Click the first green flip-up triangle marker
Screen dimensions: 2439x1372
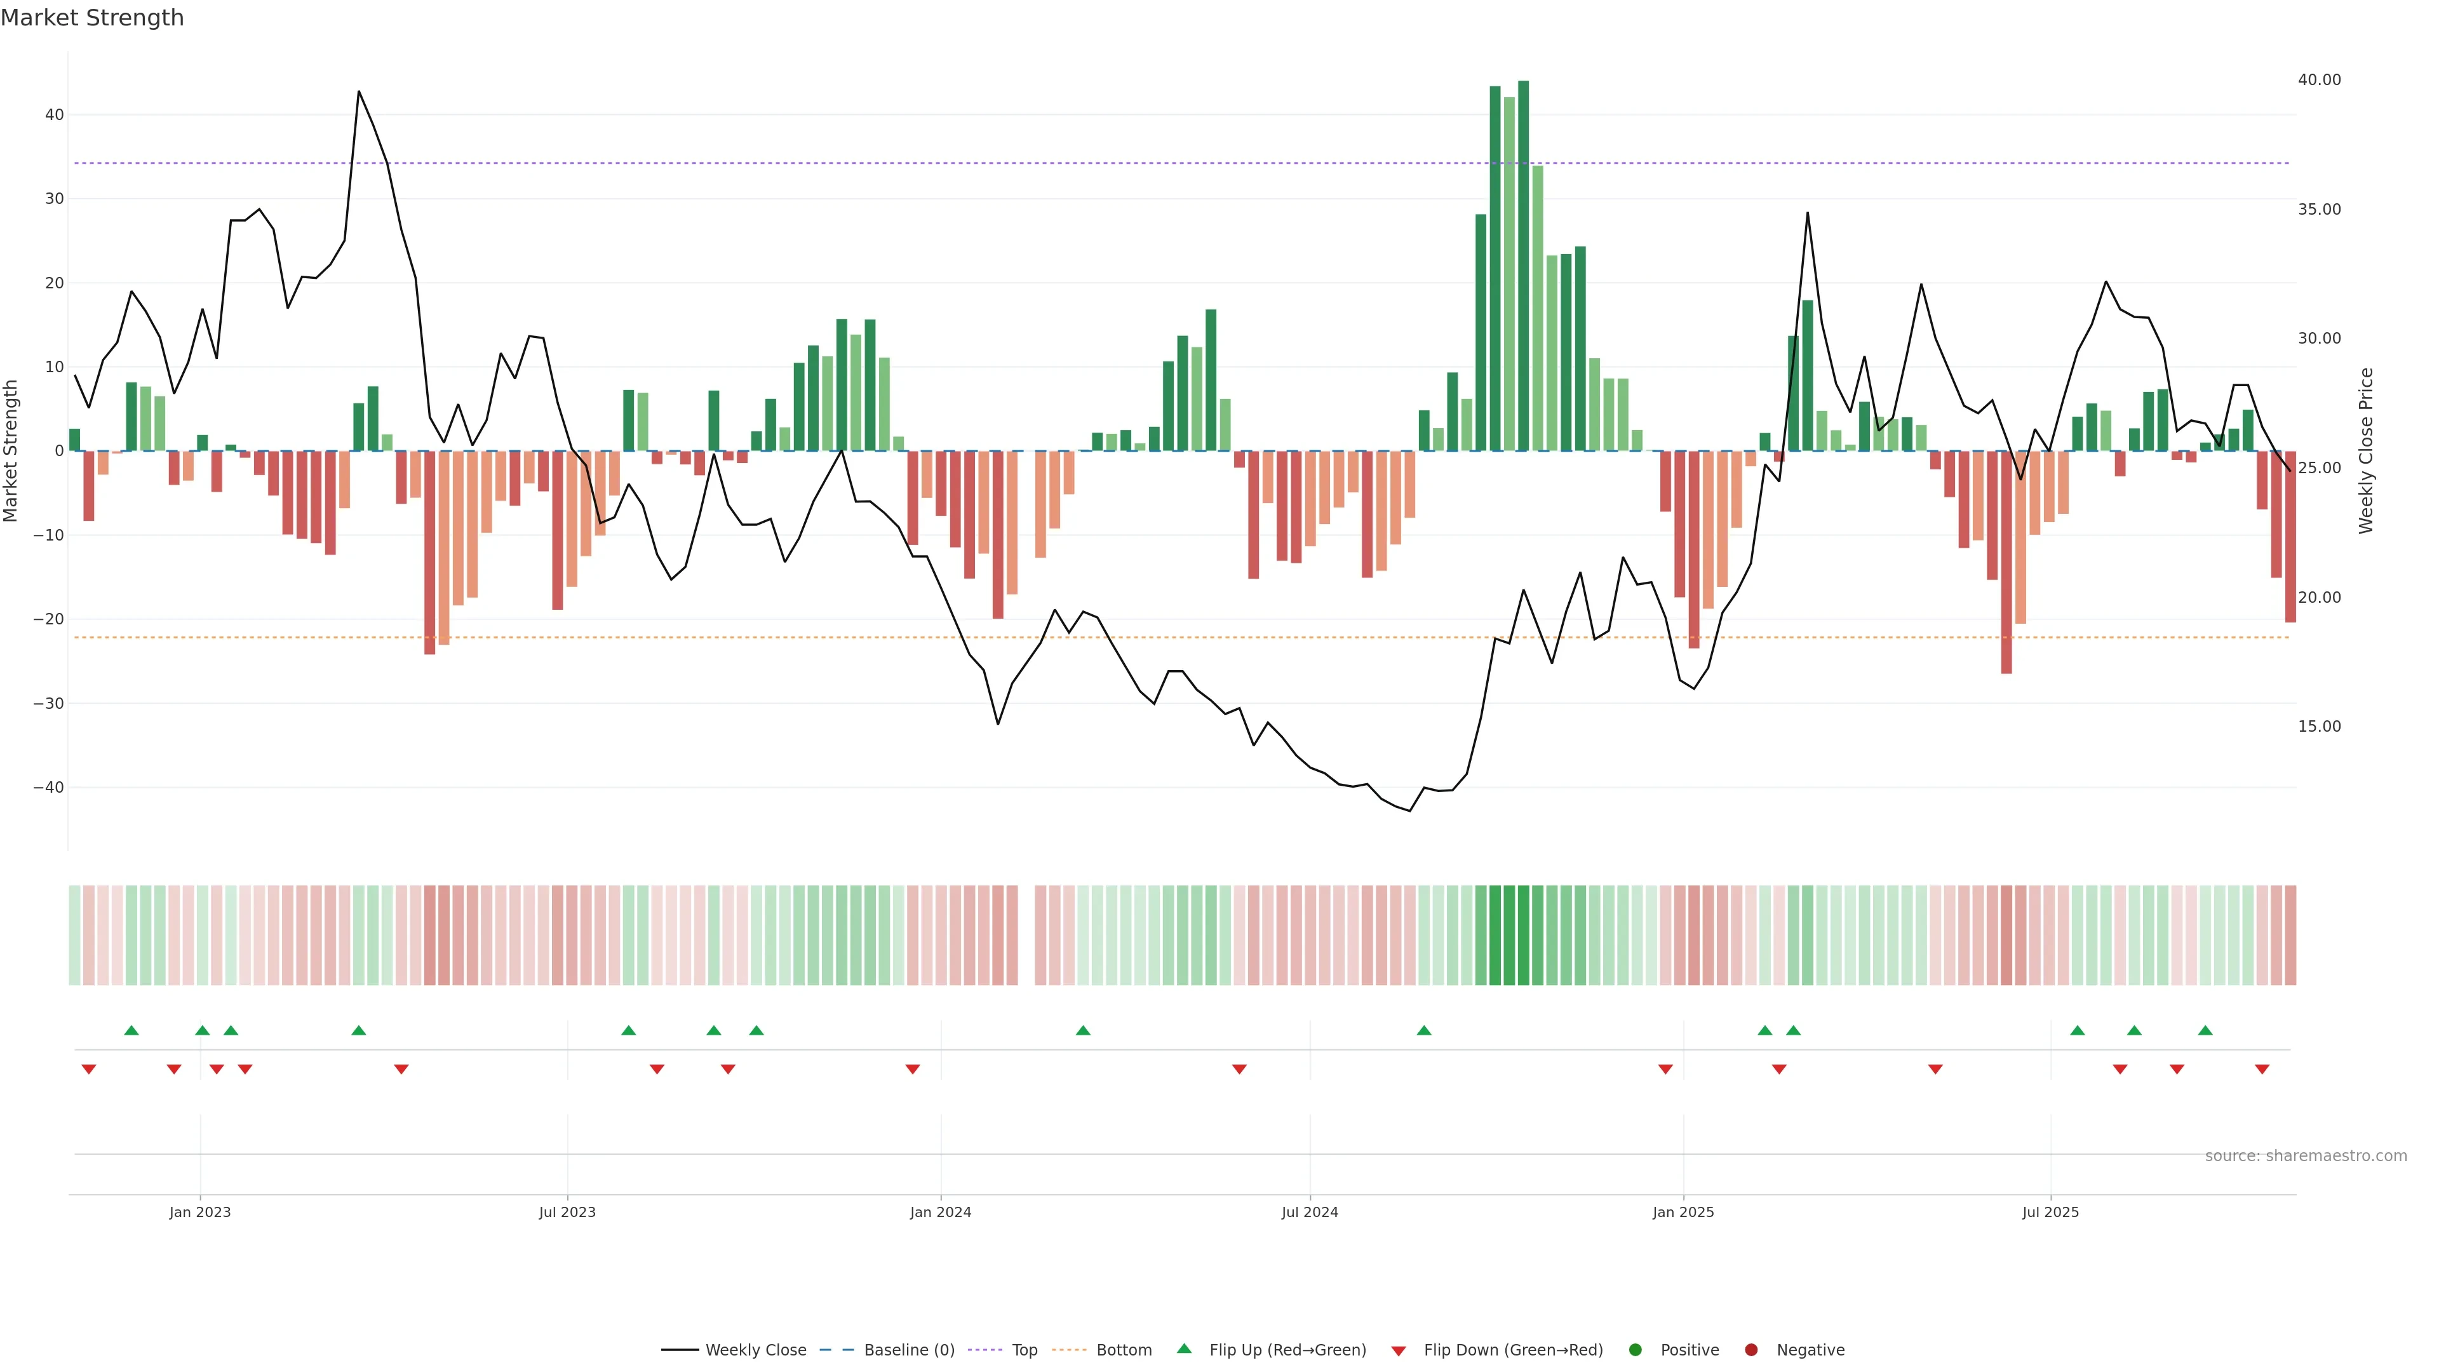coord(131,1030)
